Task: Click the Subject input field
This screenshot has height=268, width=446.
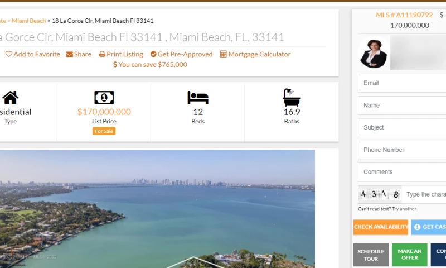Action: tap(402, 128)
